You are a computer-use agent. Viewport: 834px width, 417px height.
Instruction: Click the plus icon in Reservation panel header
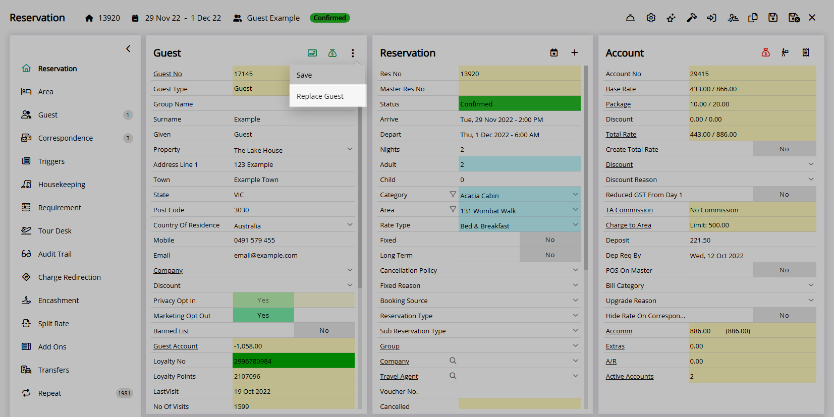(x=574, y=52)
